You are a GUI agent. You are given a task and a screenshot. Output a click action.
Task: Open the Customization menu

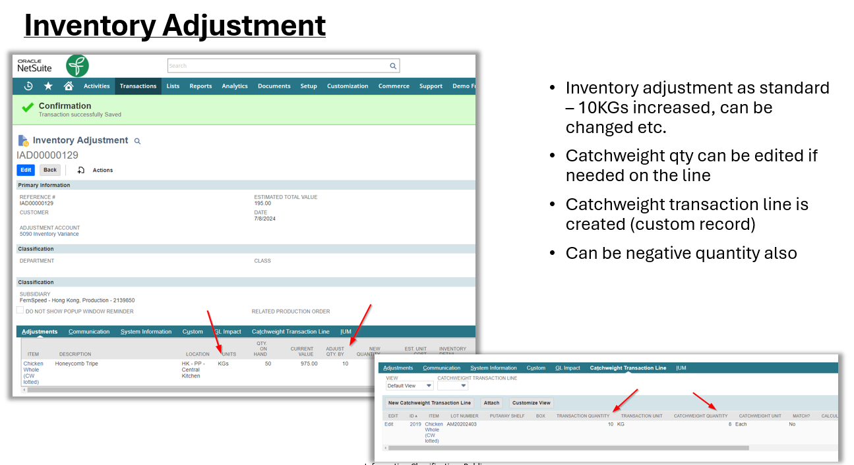coord(348,86)
